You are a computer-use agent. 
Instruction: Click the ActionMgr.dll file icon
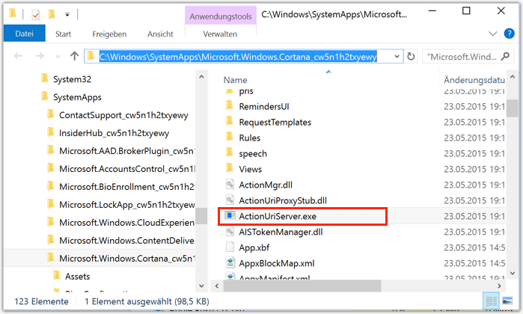[230, 185]
